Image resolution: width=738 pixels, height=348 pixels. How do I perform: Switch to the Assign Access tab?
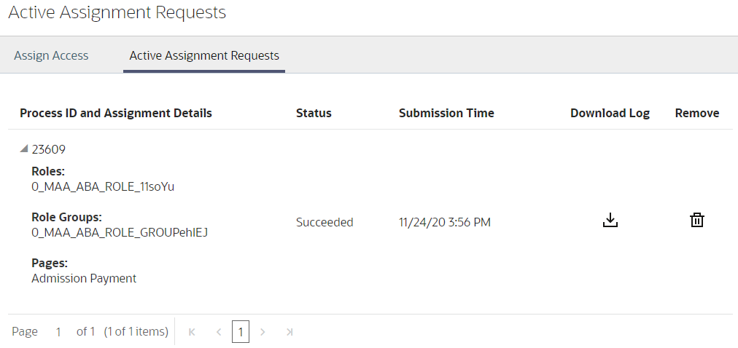51,55
